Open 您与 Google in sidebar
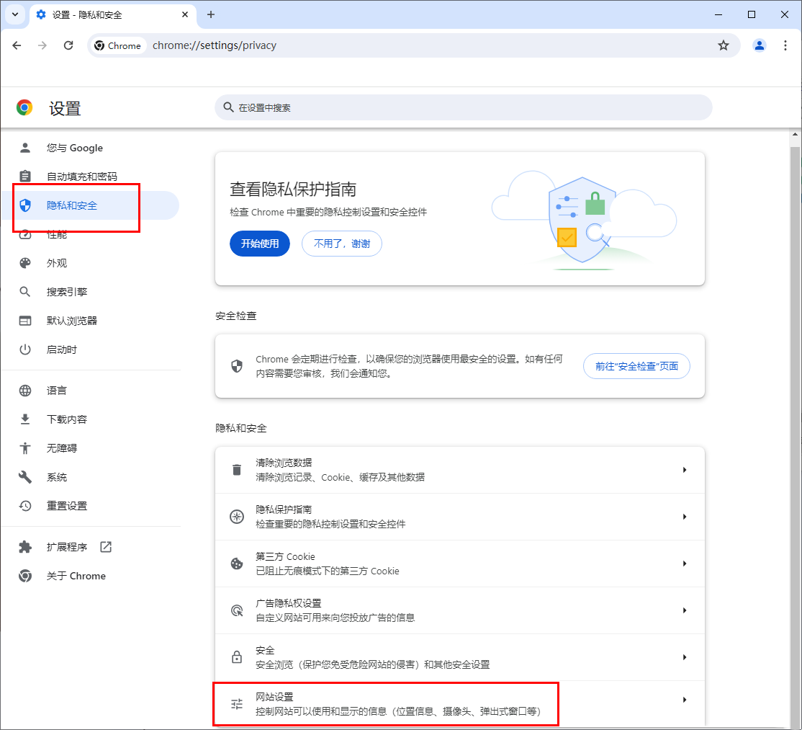This screenshot has width=802, height=730. click(x=91, y=148)
